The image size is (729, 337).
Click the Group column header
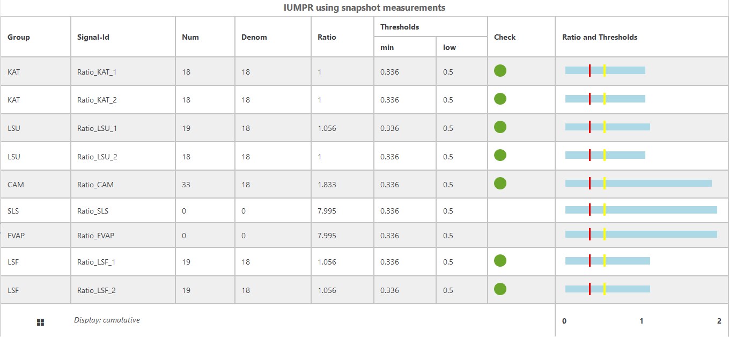point(19,37)
